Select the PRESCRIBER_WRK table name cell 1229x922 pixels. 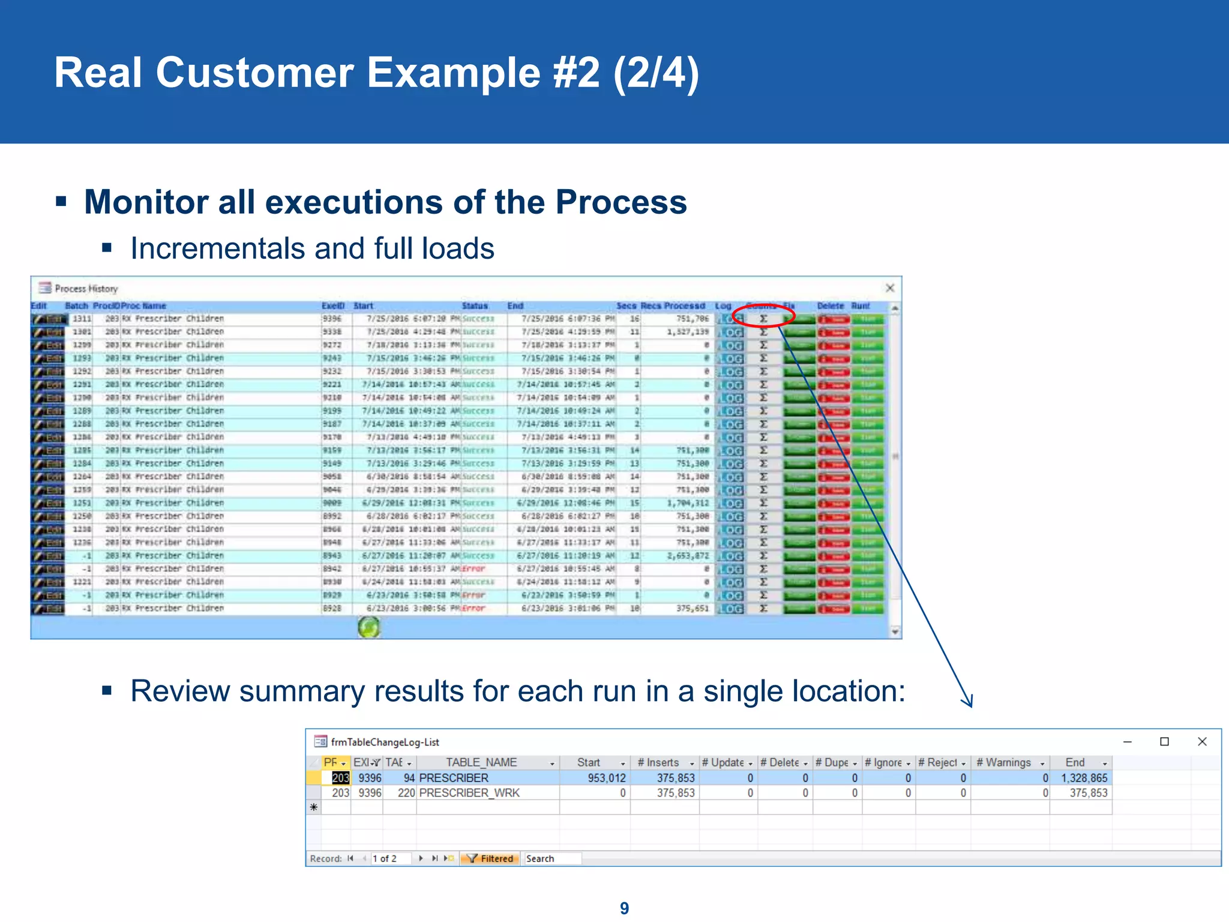488,793
